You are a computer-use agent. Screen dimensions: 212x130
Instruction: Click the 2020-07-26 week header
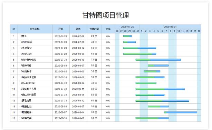coord(127,27)
